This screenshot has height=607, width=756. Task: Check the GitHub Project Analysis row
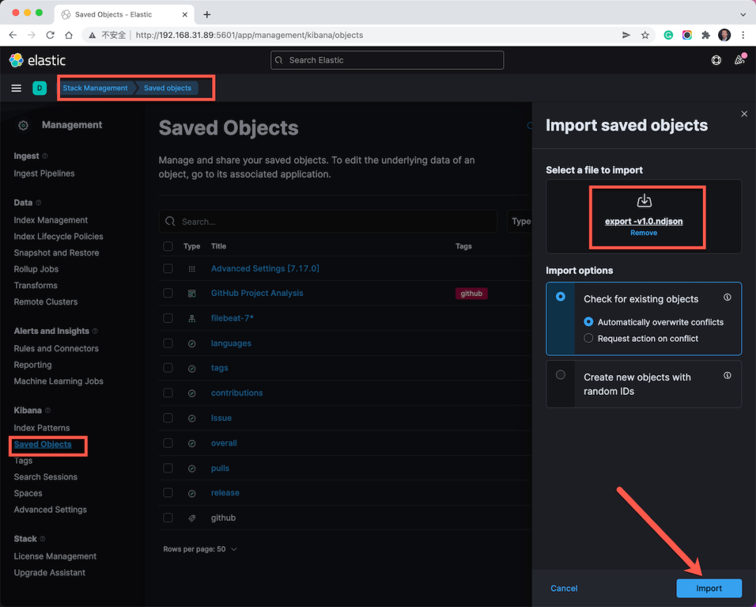[168, 293]
